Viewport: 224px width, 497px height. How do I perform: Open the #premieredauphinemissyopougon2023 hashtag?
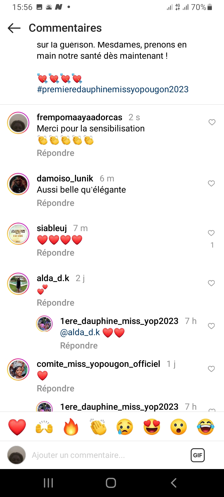113,89
